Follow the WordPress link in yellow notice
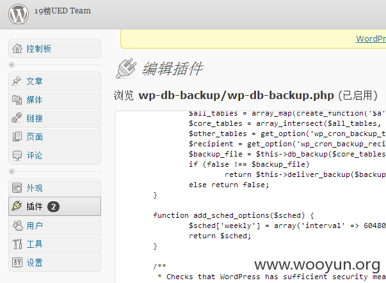 [x=371, y=38]
